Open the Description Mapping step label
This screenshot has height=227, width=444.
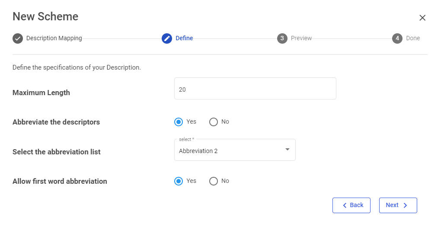click(54, 38)
